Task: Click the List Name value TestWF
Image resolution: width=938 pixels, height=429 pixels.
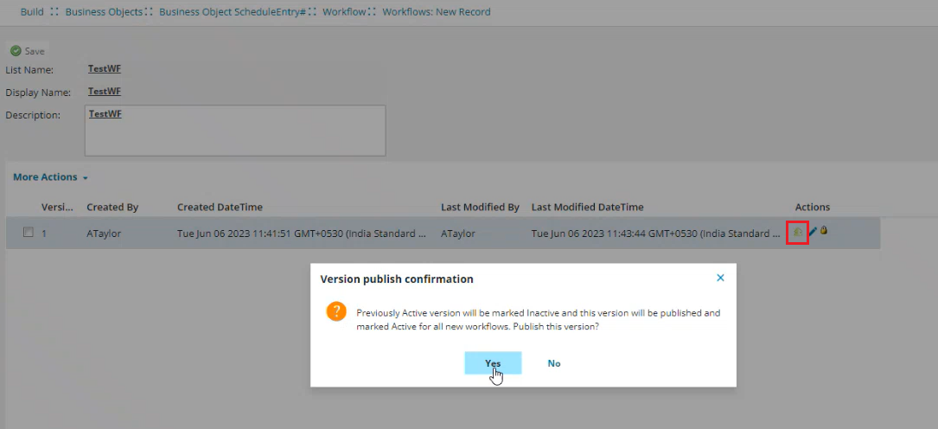Action: click(x=105, y=69)
